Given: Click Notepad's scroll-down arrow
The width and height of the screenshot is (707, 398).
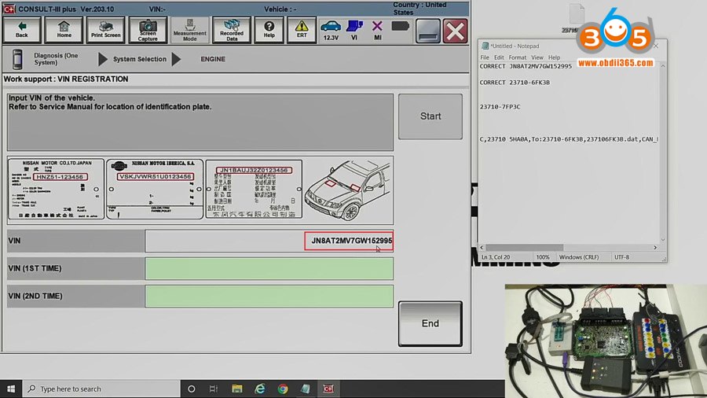Looking at the screenshot, I should pyautogui.click(x=663, y=240).
